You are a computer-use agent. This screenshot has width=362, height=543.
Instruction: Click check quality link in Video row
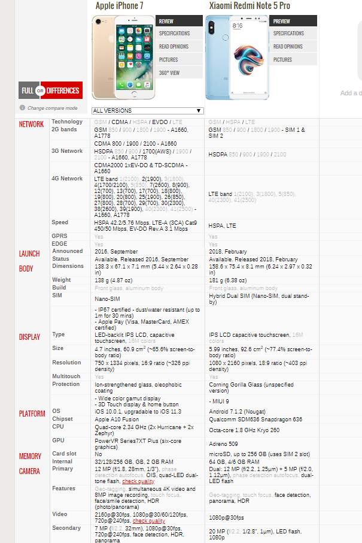(x=149, y=521)
